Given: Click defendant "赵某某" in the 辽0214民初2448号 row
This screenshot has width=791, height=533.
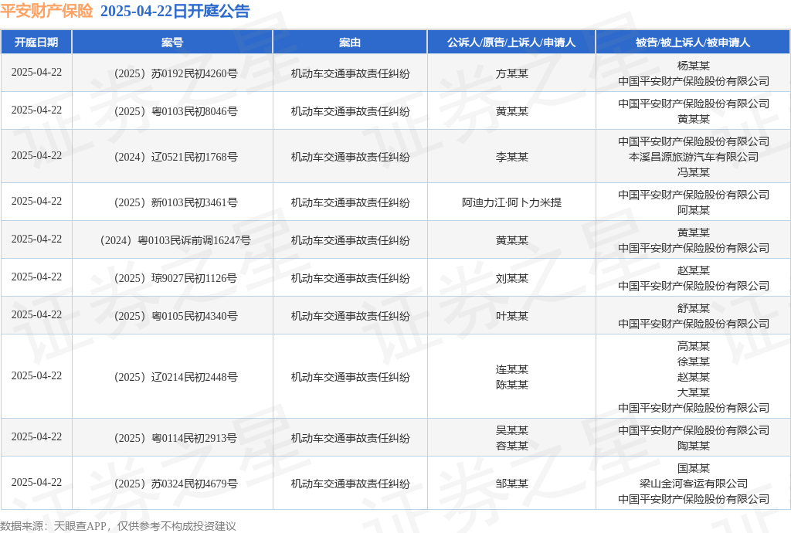Looking at the screenshot, I should tap(694, 377).
